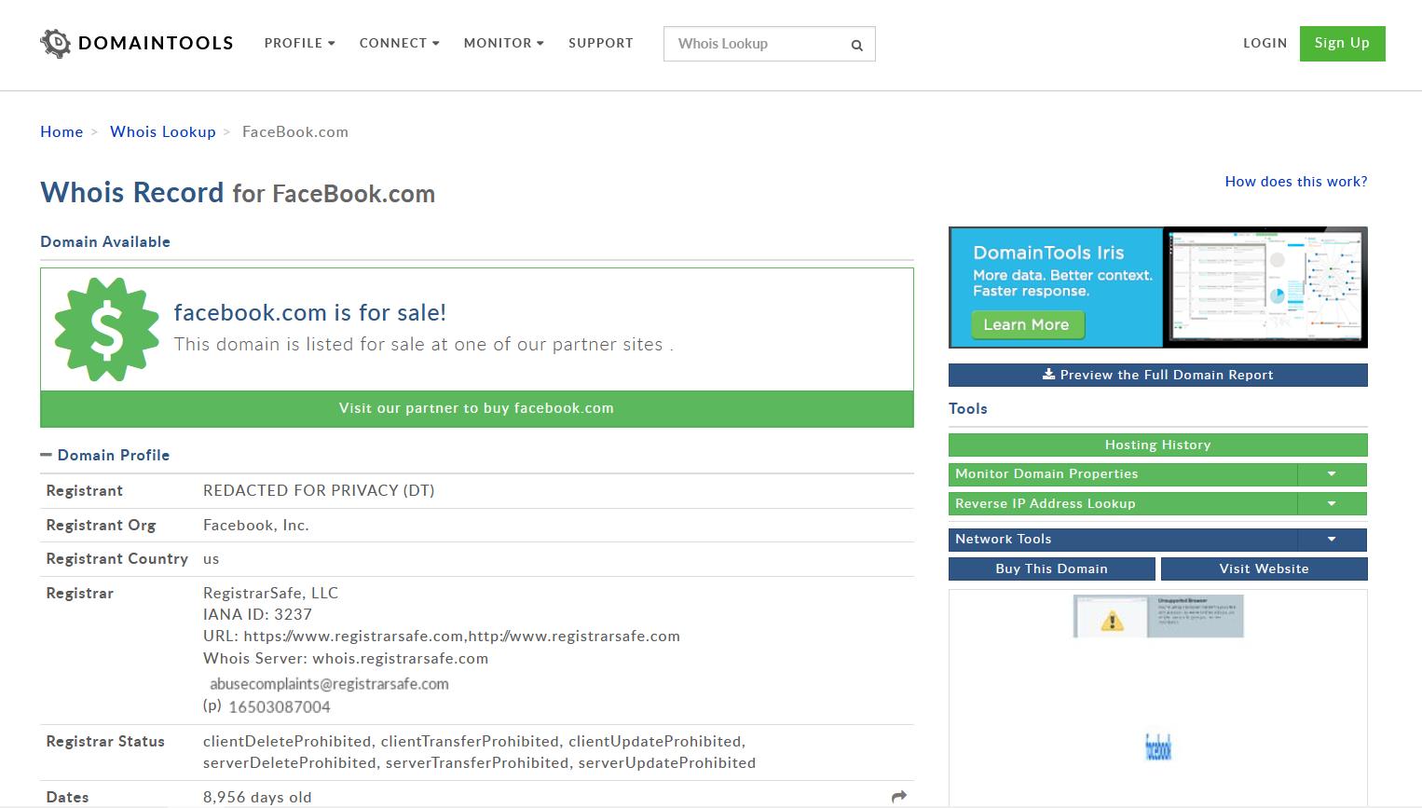The height and width of the screenshot is (808, 1422).
Task: Click the LOGIN link
Action: (1265, 43)
